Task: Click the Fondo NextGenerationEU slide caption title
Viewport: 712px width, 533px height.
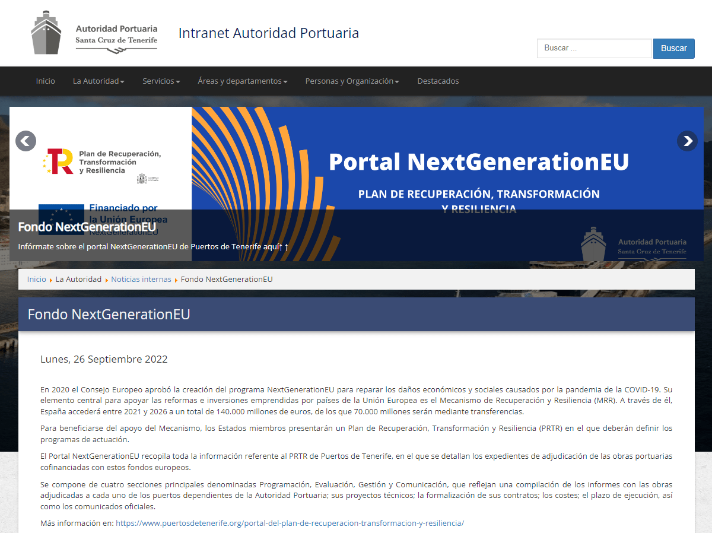Action: pos(87,227)
